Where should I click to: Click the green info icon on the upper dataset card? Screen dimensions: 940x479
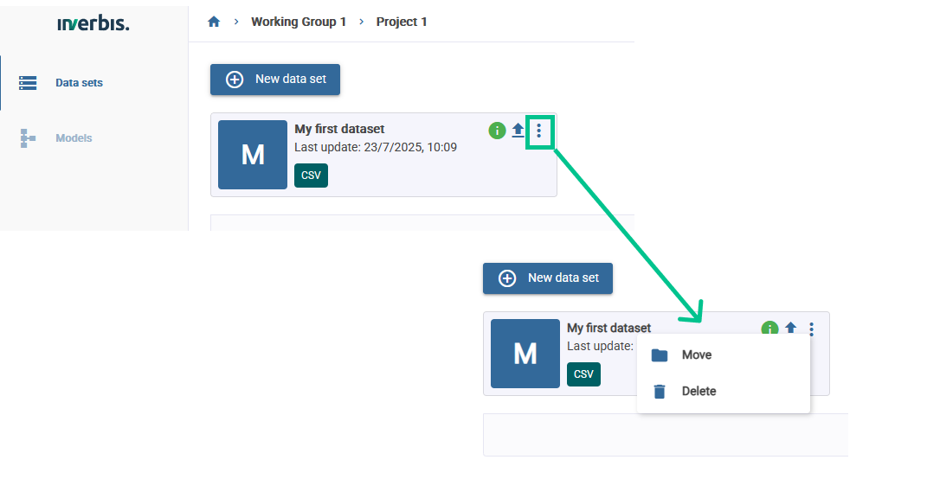click(x=497, y=131)
